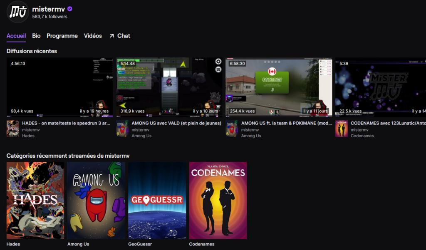Click the '318,9 k vues' view count
The width and height of the screenshot is (426, 250).
click(x=133, y=111)
